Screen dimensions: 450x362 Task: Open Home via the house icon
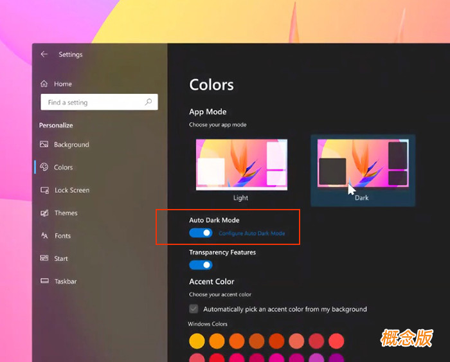[44, 84]
